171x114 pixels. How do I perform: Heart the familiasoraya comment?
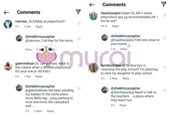tap(164, 68)
